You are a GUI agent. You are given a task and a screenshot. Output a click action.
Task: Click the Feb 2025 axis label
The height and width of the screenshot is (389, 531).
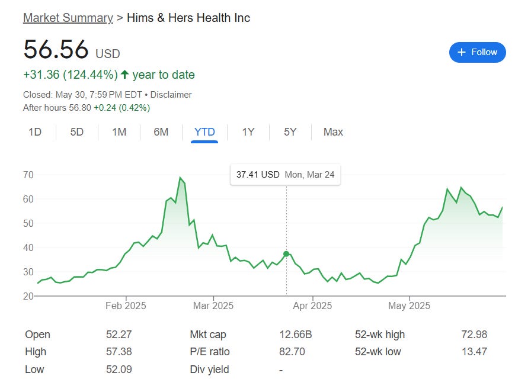click(126, 306)
